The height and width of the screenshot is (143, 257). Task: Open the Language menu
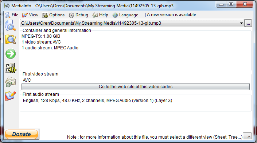click(x=125, y=15)
